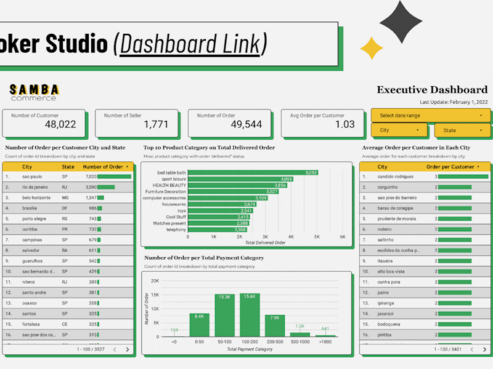Open the Dashboard Link hyperlink
The image size is (493, 369).
[190, 44]
